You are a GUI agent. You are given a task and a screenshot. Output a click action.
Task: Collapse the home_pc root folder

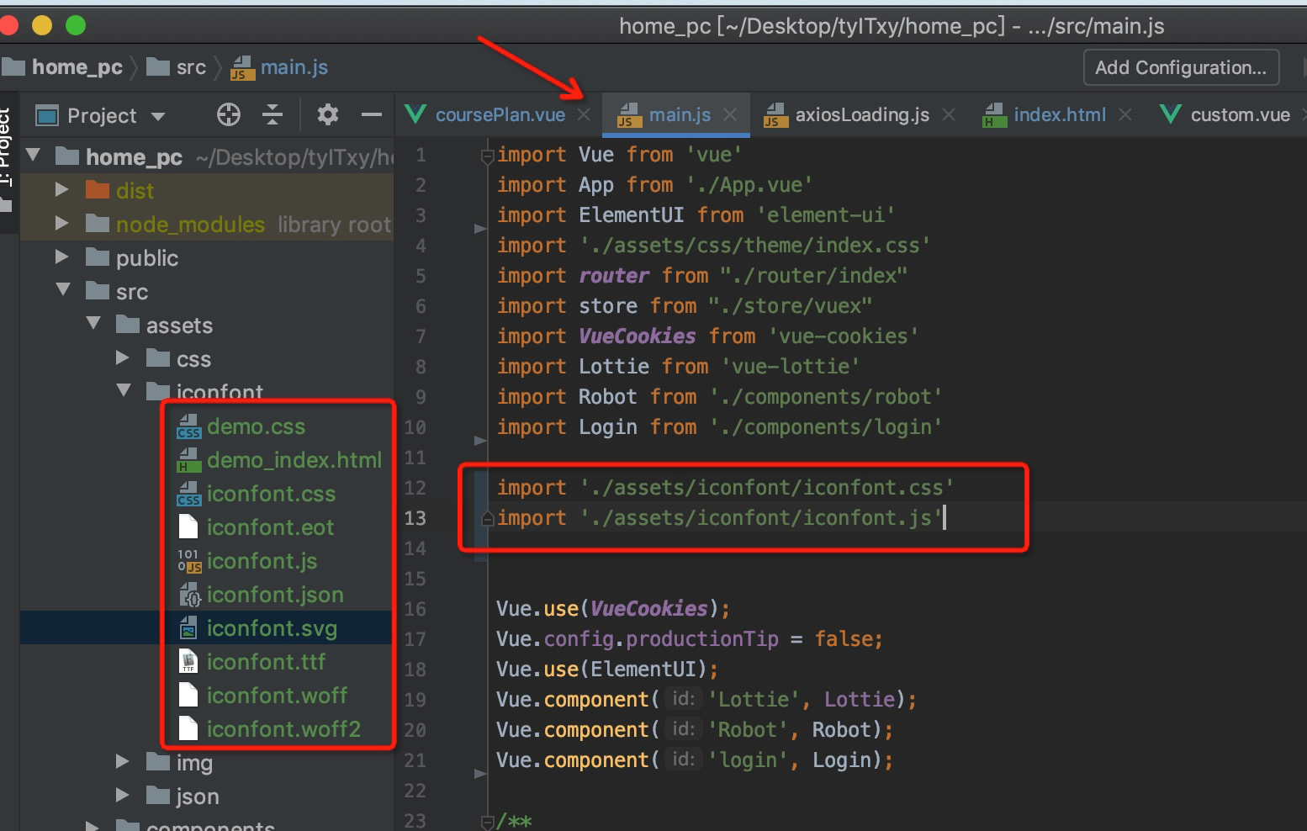pyautogui.click(x=34, y=155)
